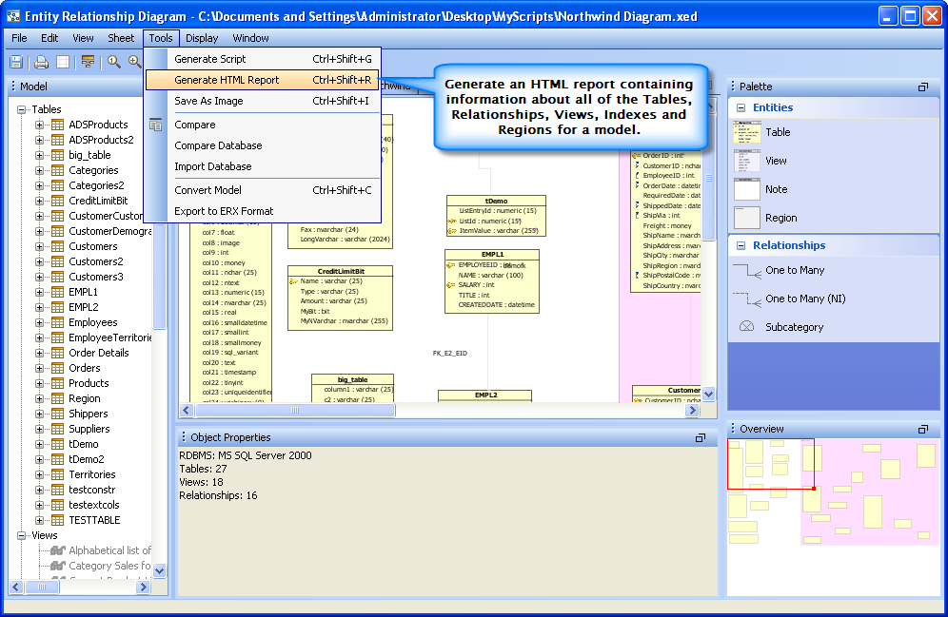The image size is (948, 617).
Task: Click the hierarchy auto-layout toolbar icon
Action: pyautogui.click(x=89, y=62)
